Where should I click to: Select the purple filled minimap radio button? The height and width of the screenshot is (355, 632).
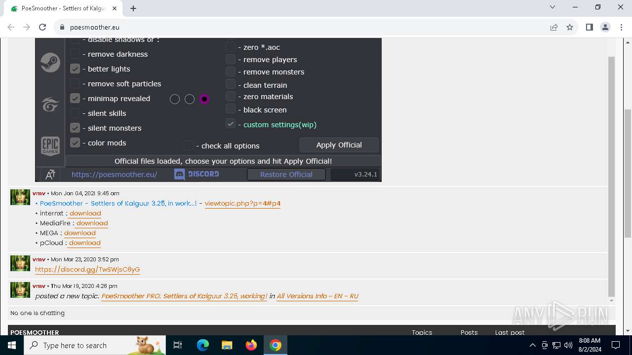click(x=204, y=99)
